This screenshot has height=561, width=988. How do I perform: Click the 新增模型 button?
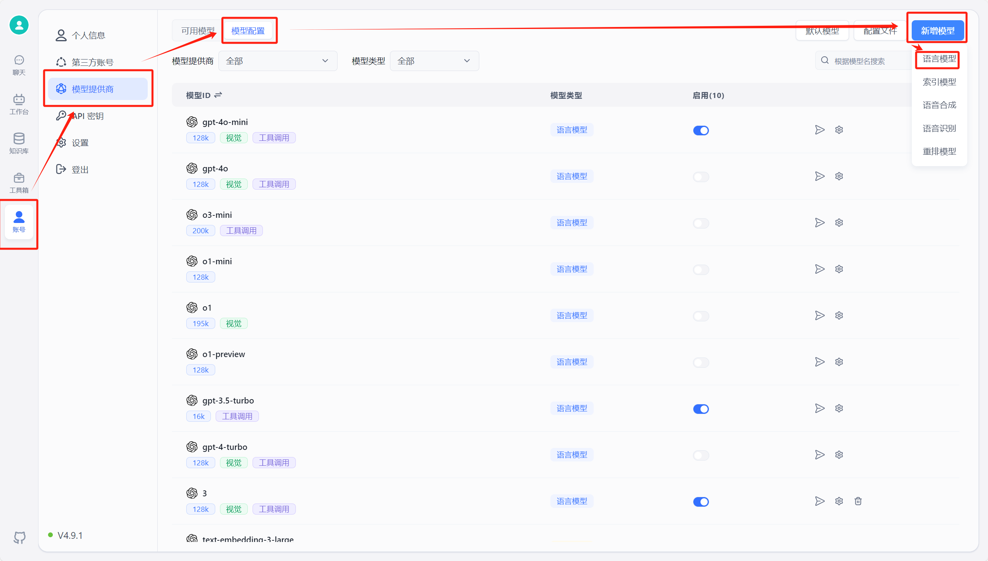tap(937, 31)
